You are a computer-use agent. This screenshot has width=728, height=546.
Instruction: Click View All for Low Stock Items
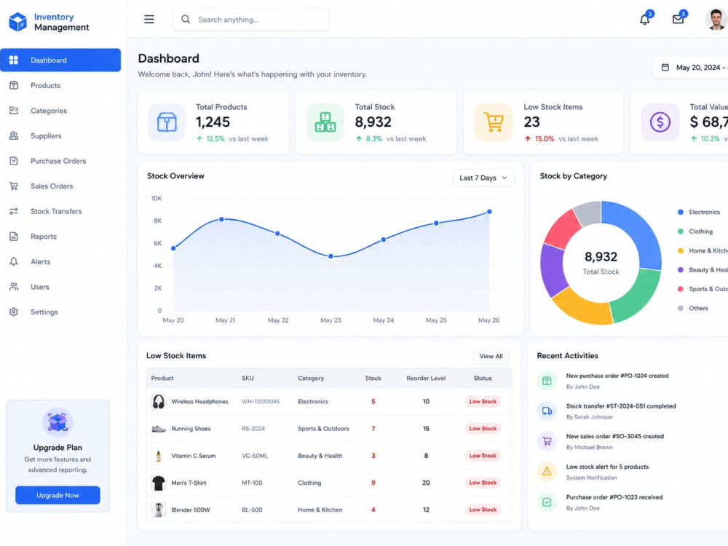click(x=491, y=356)
